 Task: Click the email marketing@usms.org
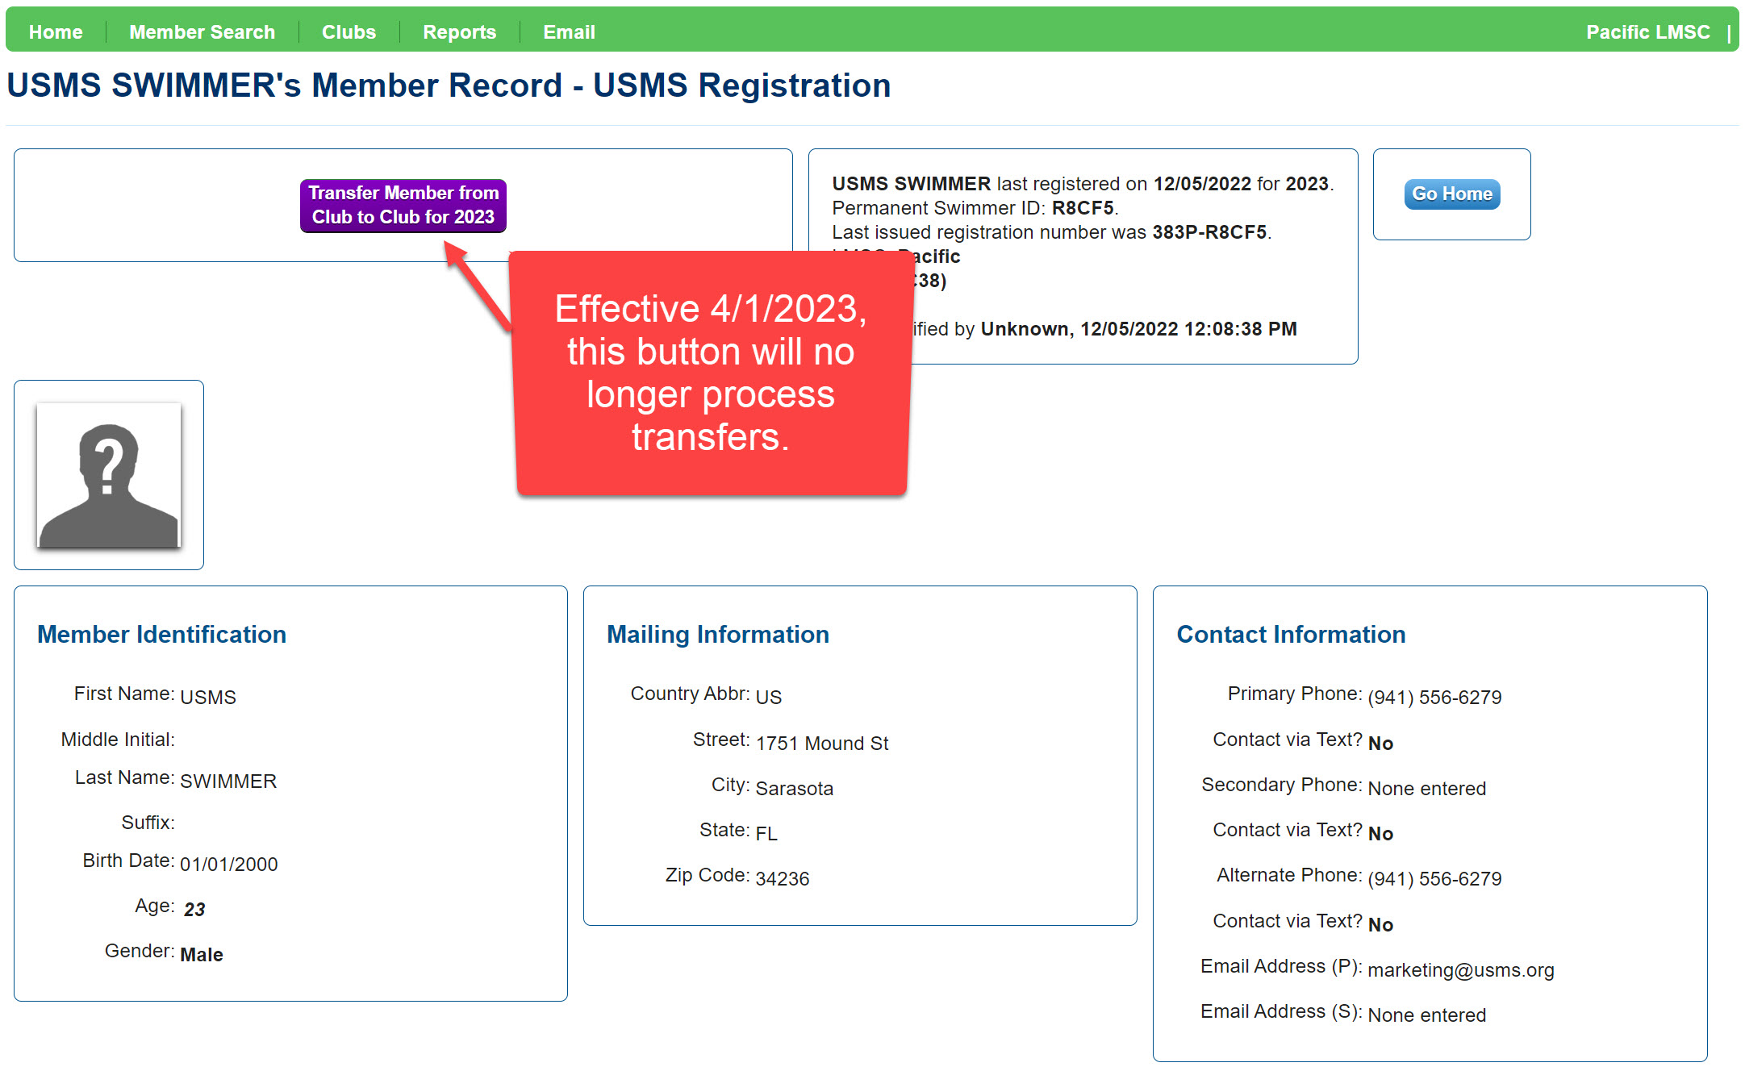[1460, 970]
